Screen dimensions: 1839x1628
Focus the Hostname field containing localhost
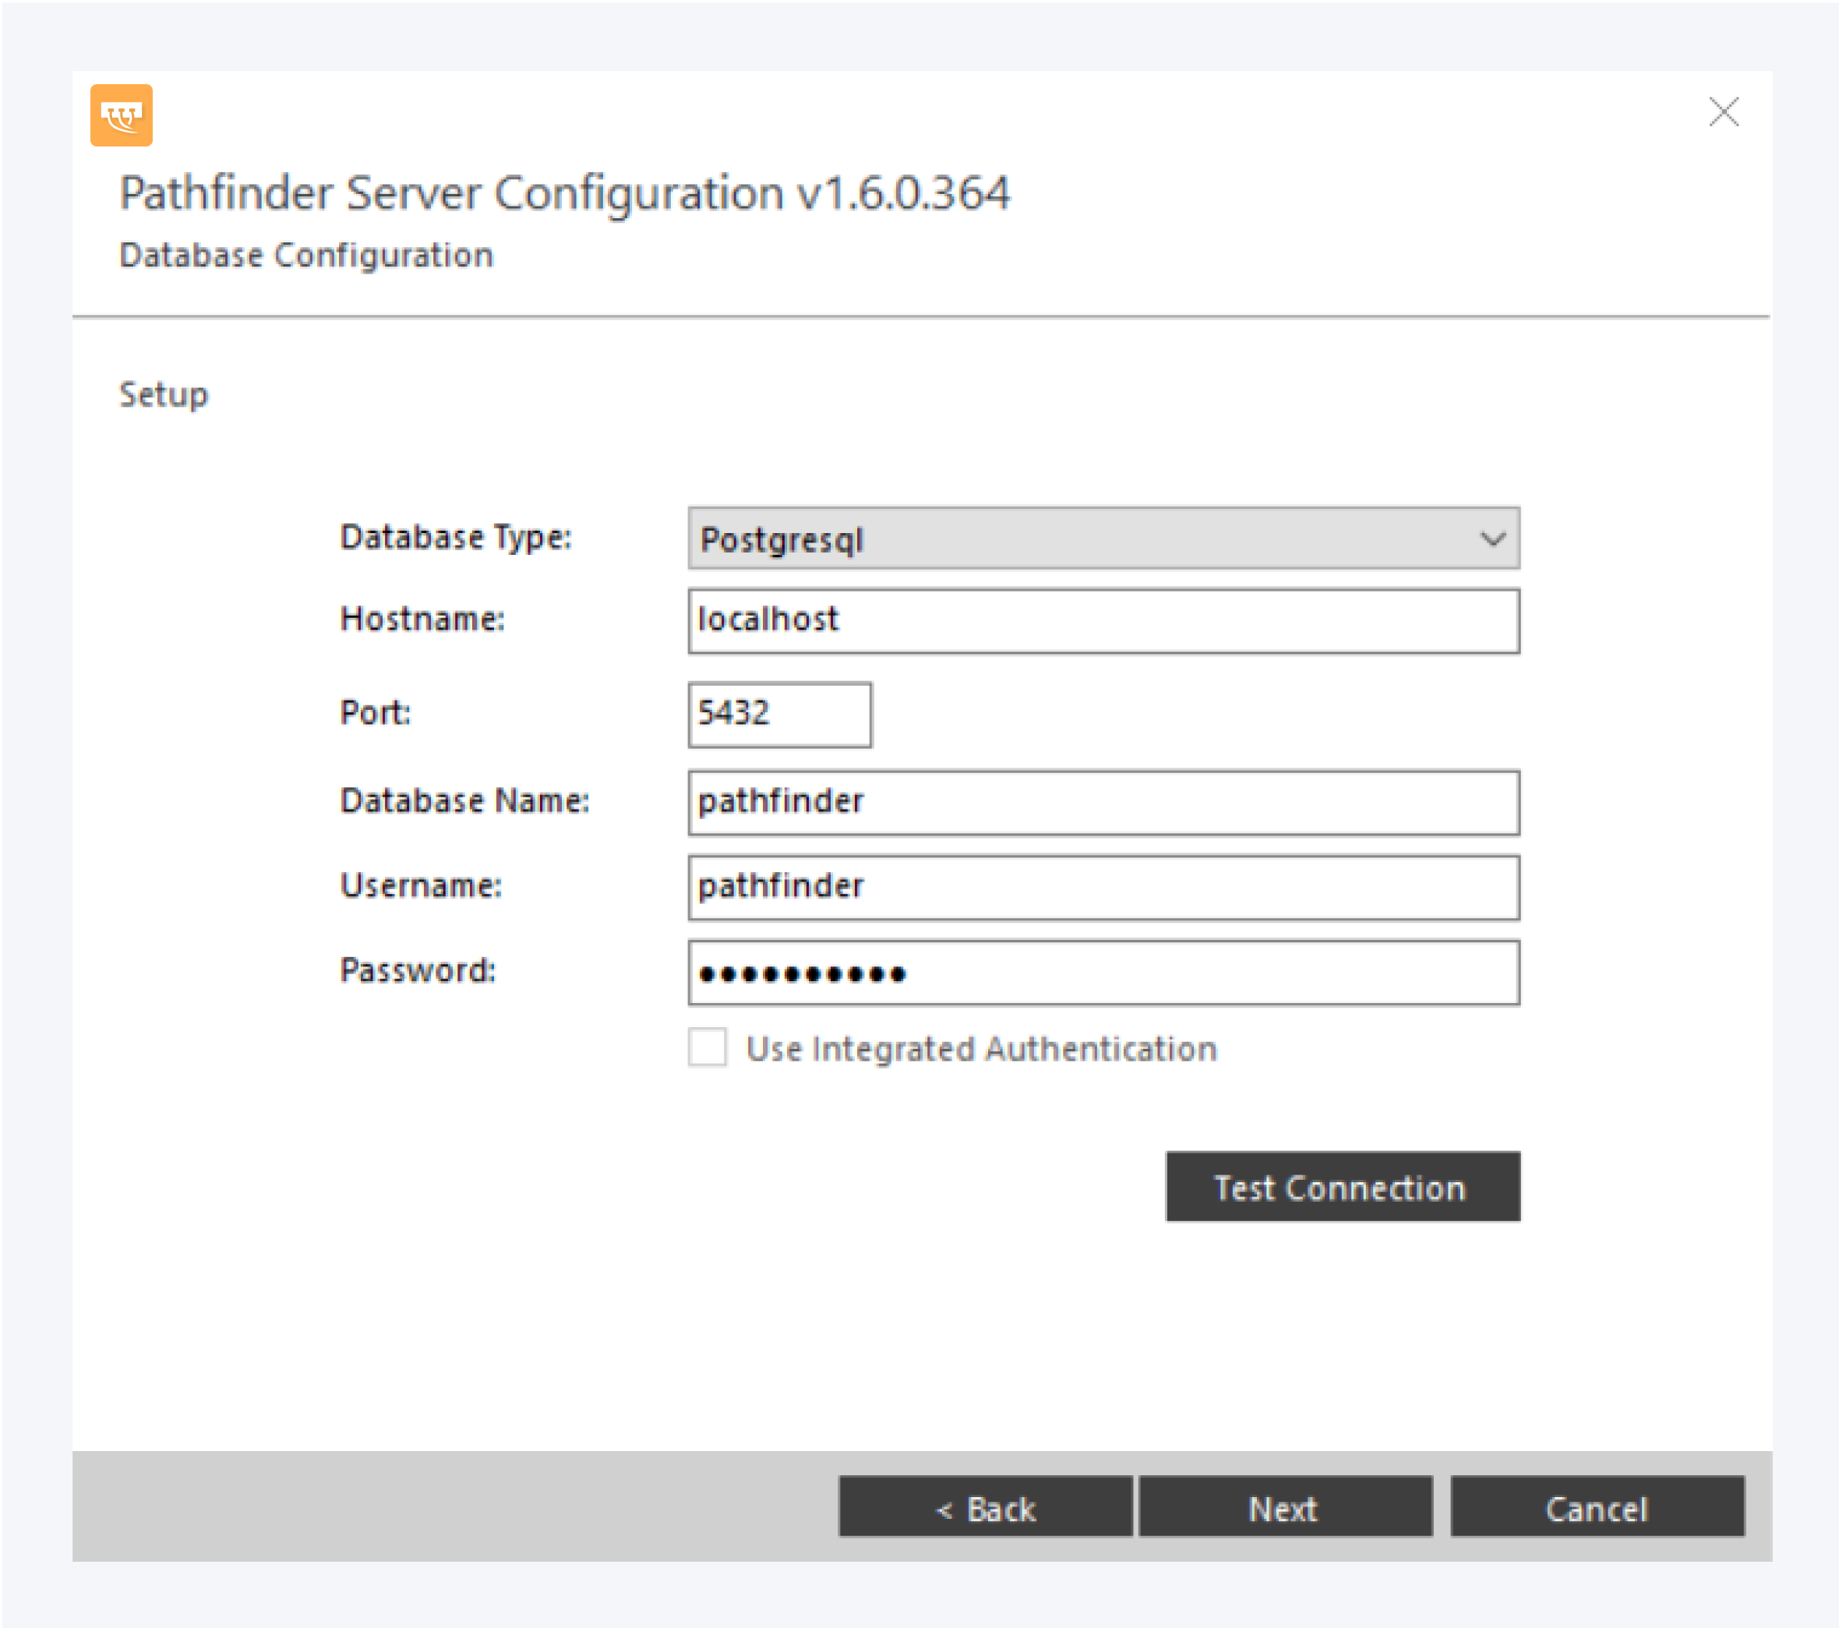click(1102, 621)
